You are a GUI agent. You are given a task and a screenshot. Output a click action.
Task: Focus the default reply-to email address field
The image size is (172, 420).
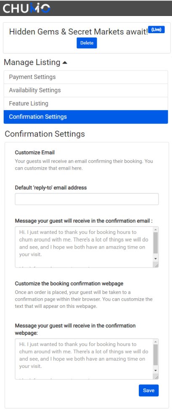click(87, 199)
